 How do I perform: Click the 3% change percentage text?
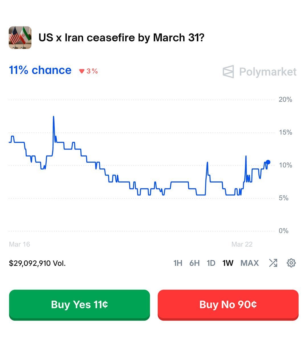[x=92, y=71]
